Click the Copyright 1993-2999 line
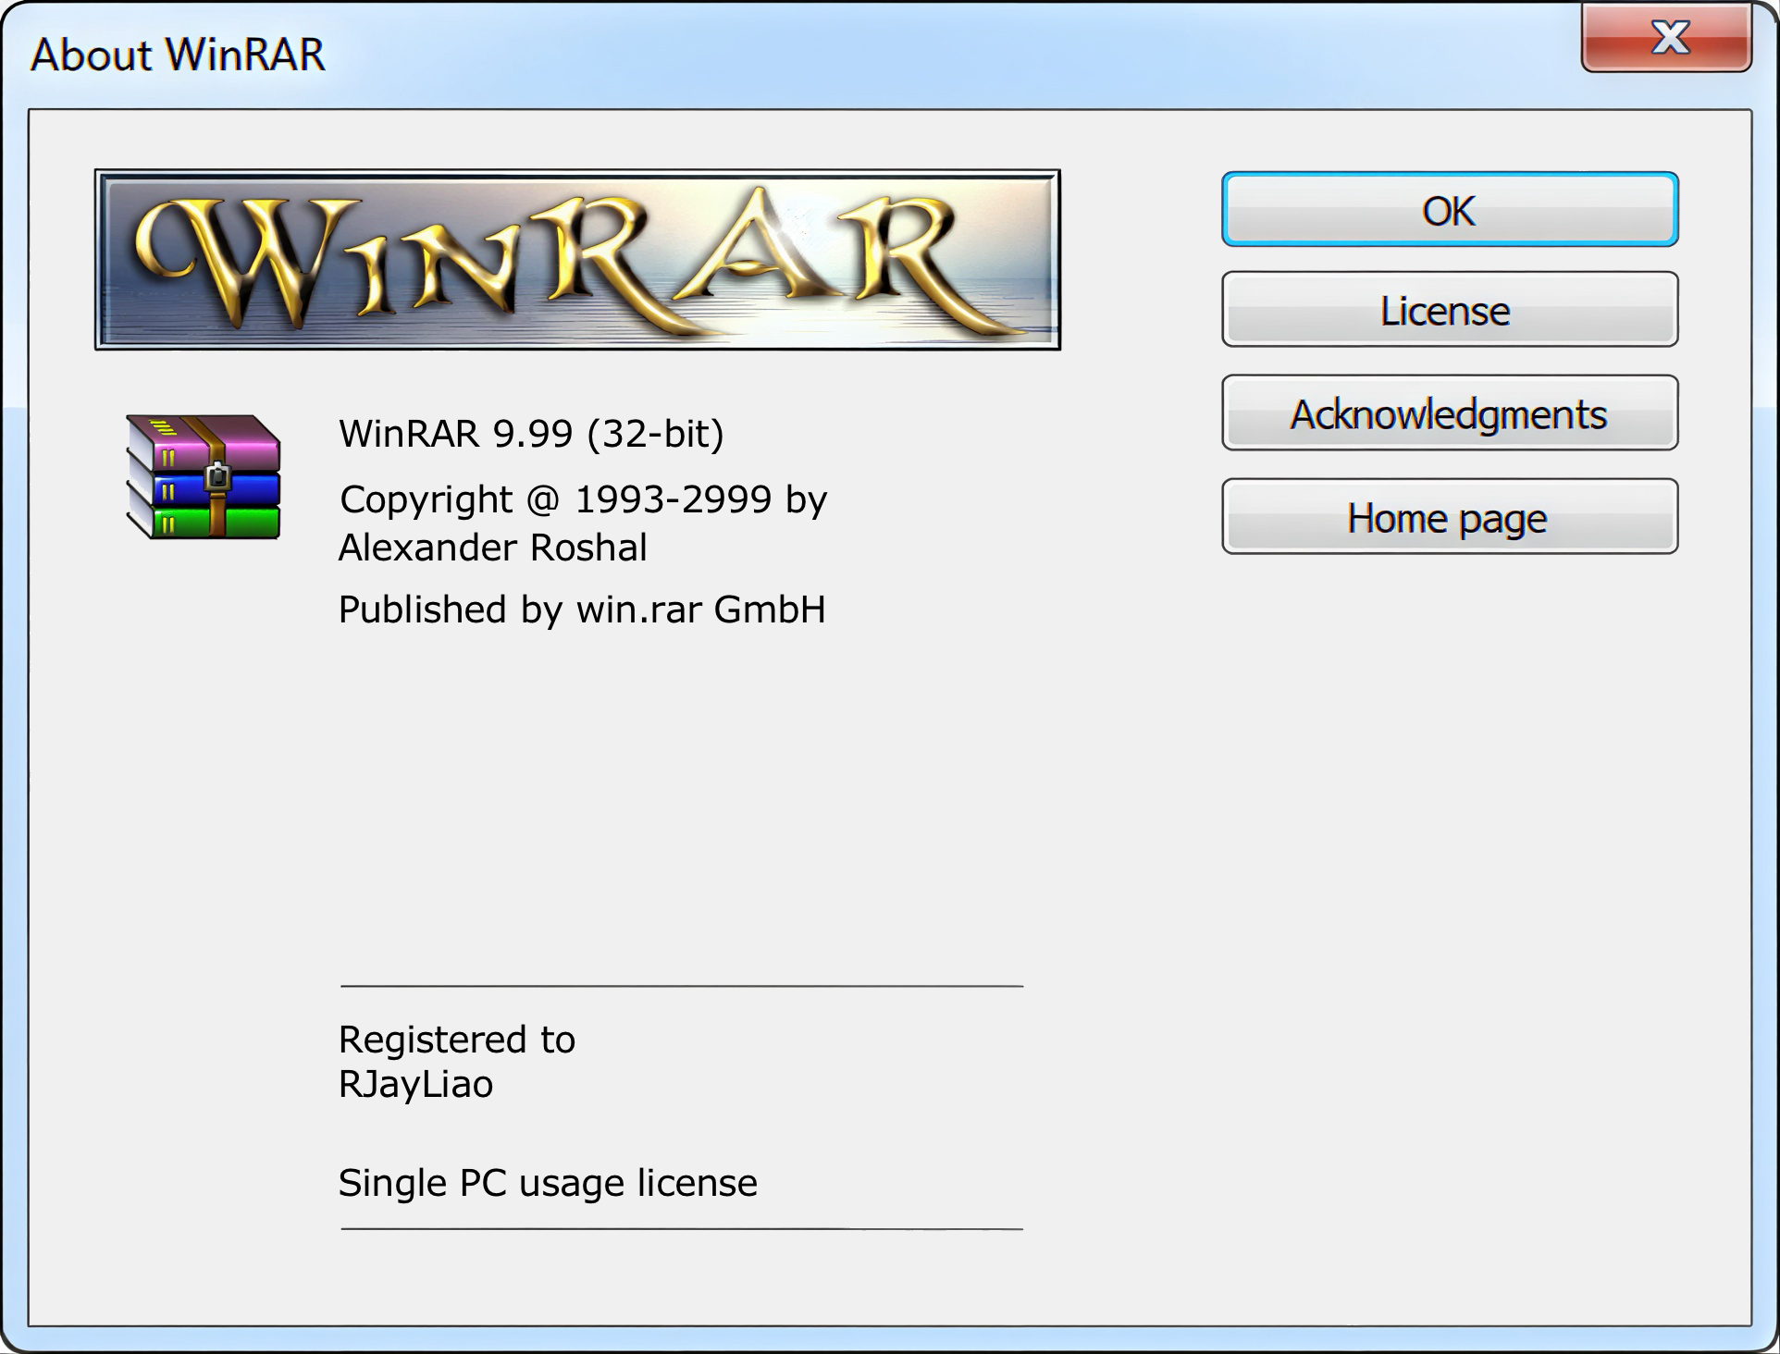1780x1354 pixels. click(583, 499)
